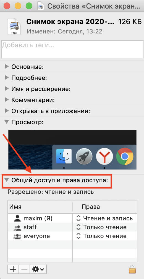Select the PNG file icon in the header
This screenshot has width=144, height=279.
(x=14, y=26)
